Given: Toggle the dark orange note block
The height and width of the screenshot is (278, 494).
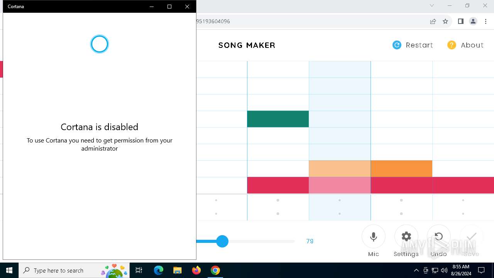Looking at the screenshot, I should point(401,169).
